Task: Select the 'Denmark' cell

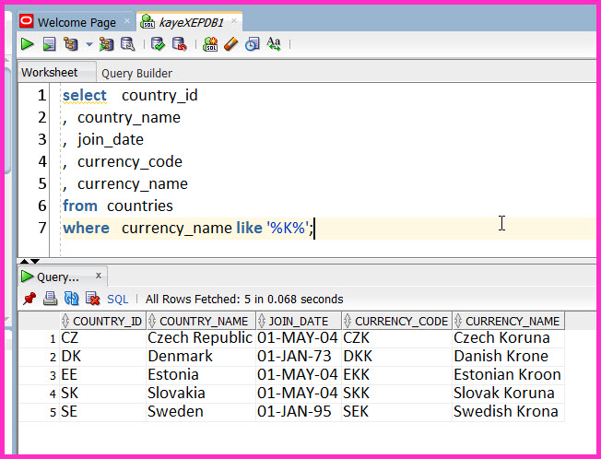Action: pos(200,357)
